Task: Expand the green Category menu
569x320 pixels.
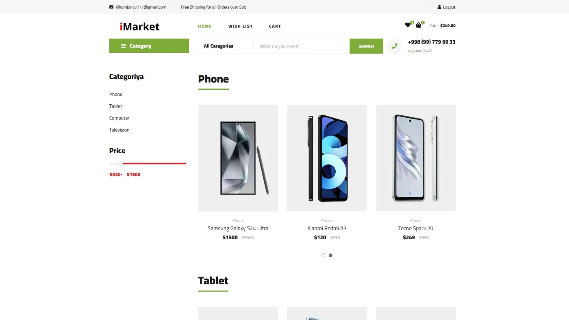Action: pos(149,46)
